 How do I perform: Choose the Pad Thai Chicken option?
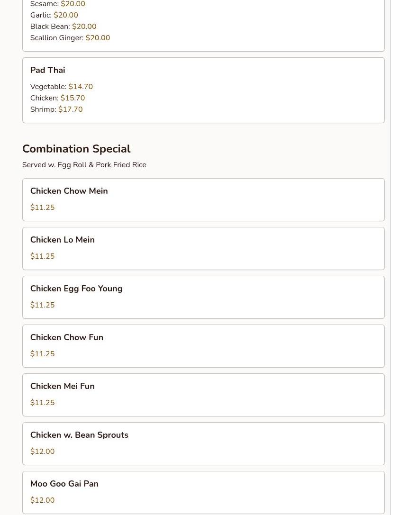point(57,98)
